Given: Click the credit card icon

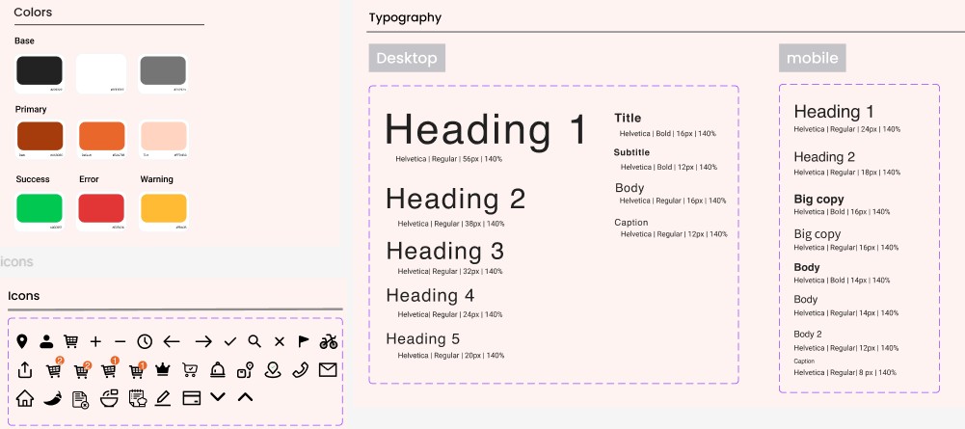Looking at the screenshot, I should [191, 397].
